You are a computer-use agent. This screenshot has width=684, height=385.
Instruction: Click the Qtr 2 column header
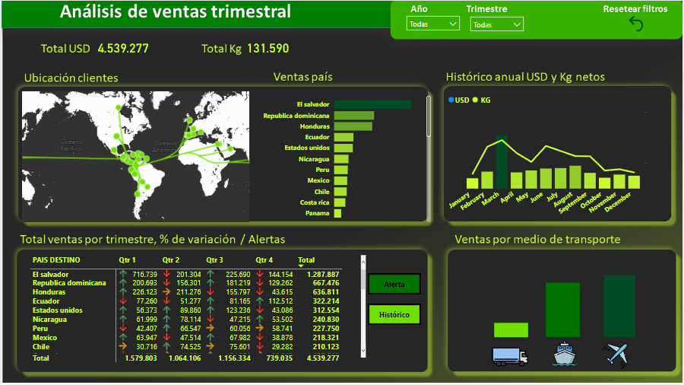(170, 259)
